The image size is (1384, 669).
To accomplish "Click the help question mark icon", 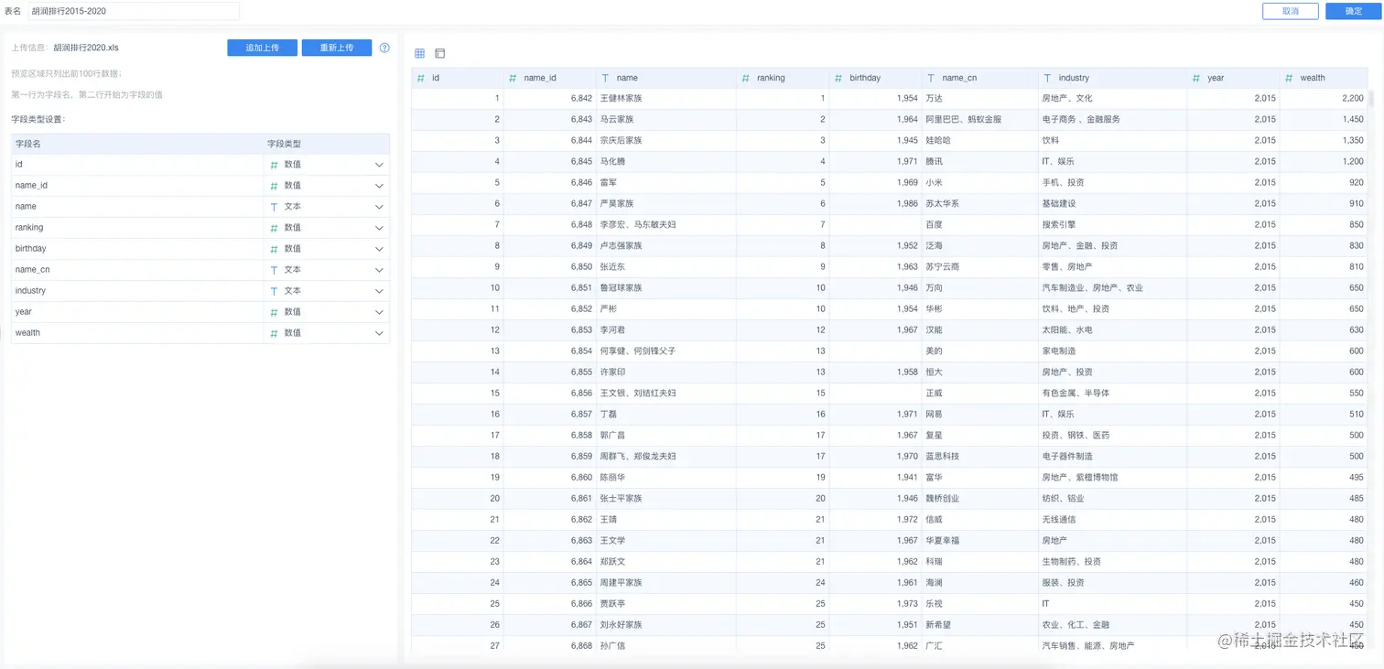I will 384,48.
